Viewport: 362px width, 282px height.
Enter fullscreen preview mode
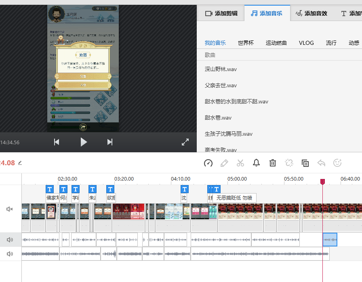tap(185, 142)
